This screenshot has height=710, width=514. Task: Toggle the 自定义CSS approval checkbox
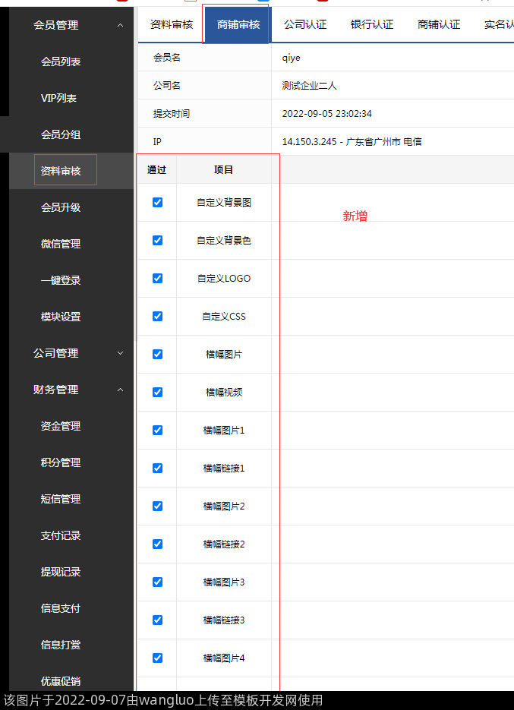[157, 317]
